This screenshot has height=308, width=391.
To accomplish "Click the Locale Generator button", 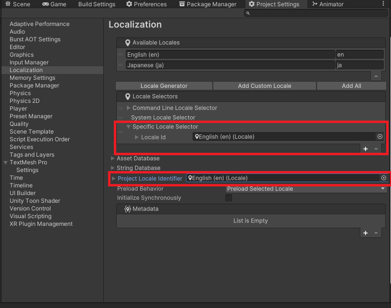I will (x=164, y=86).
